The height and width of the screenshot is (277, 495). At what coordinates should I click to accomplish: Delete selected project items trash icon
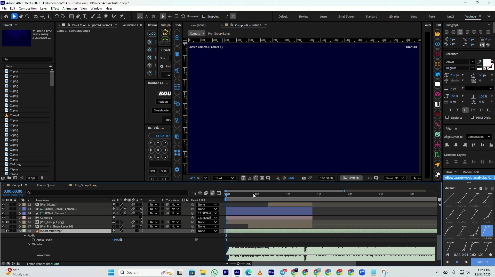click(42, 178)
